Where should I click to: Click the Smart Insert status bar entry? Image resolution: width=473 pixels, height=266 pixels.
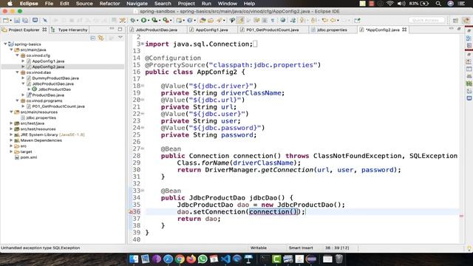pyautogui.click(x=301, y=248)
